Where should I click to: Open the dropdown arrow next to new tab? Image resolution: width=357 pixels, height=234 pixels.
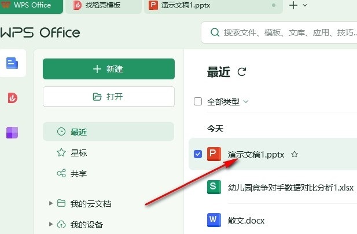point(305,5)
